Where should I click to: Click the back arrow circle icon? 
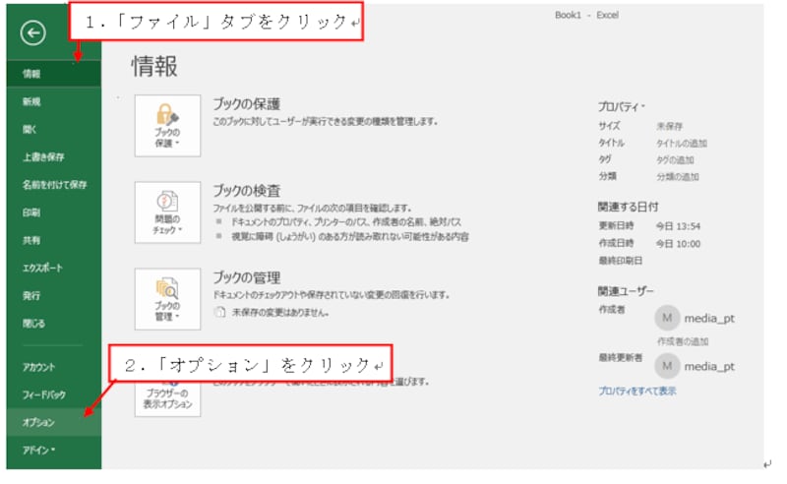(x=33, y=33)
